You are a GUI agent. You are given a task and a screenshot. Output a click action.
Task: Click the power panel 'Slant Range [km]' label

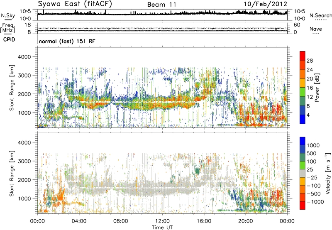pyautogui.click(x=12, y=88)
